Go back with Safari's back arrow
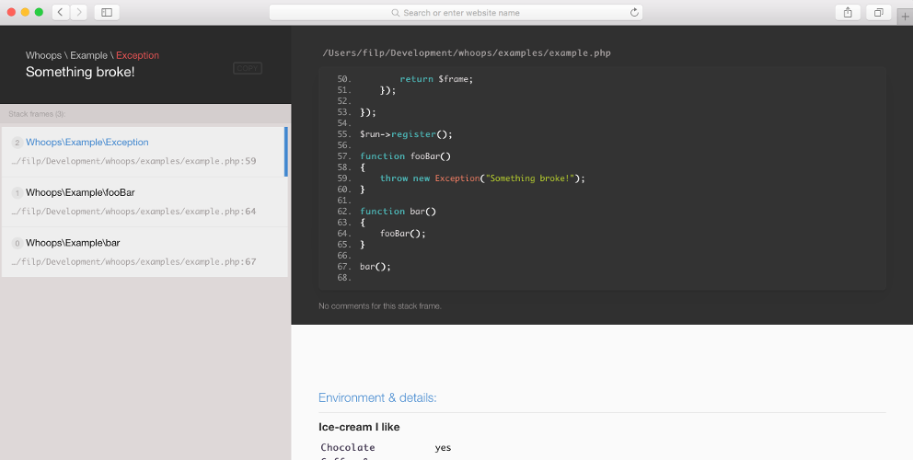Image resolution: width=913 pixels, height=460 pixels. click(61, 12)
